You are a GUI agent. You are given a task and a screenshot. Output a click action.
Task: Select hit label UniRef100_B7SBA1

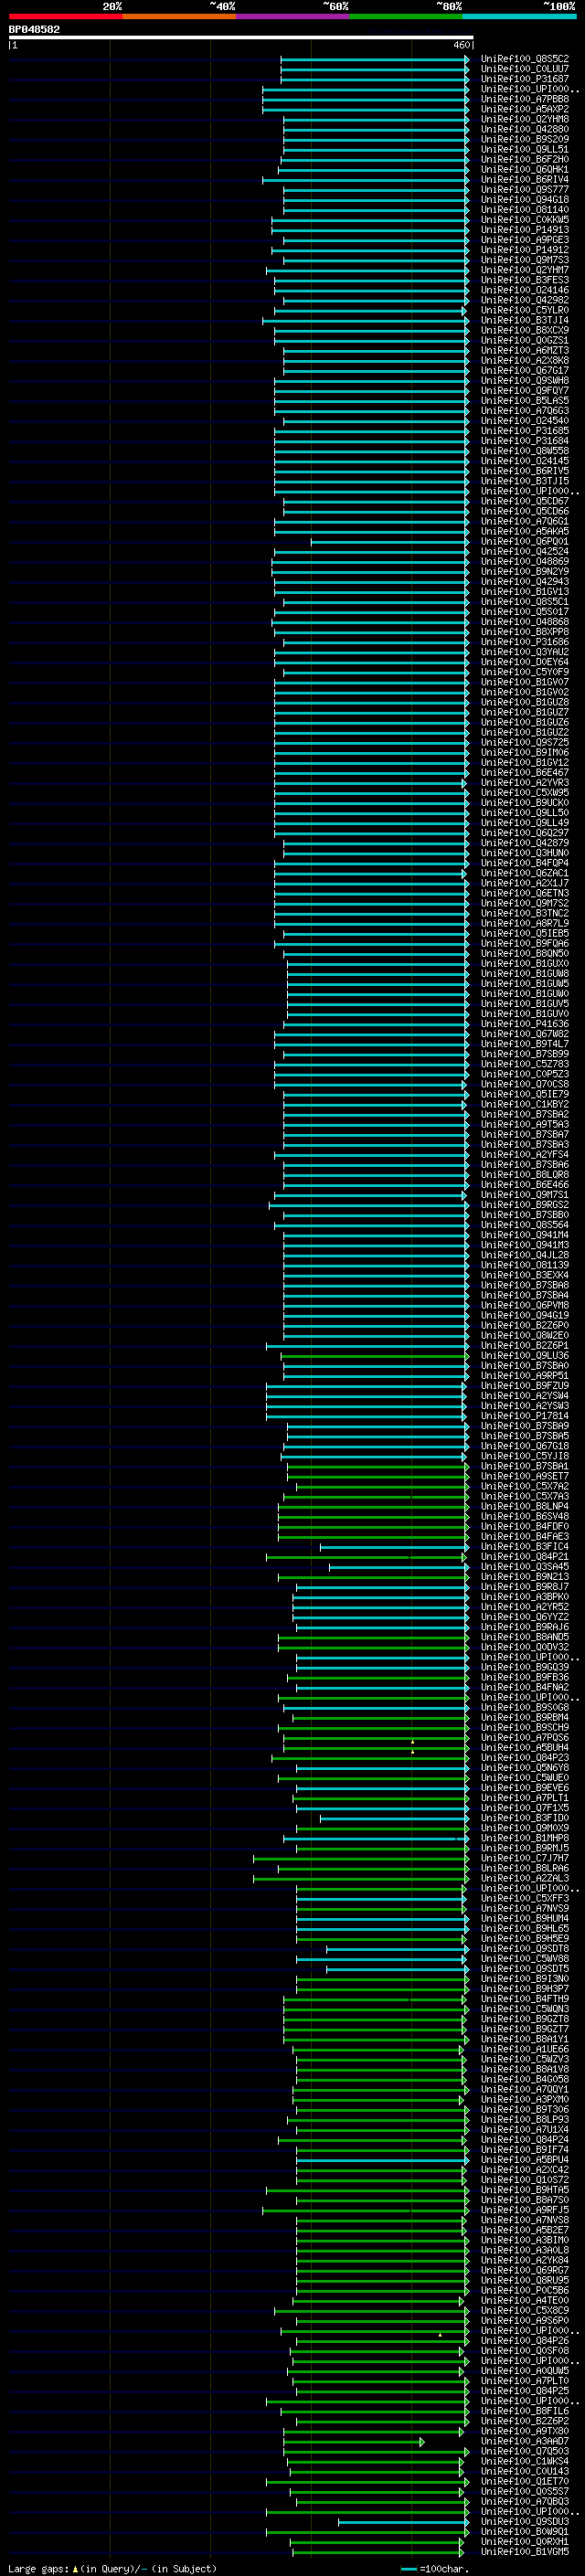pos(525,1466)
